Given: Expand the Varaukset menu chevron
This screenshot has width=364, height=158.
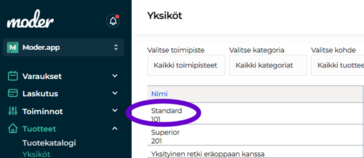Looking at the screenshot, I should (x=115, y=76).
